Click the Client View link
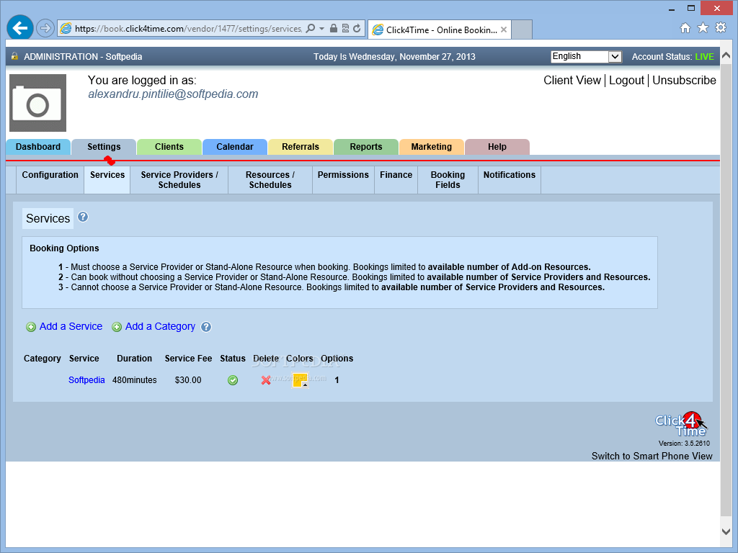This screenshot has width=738, height=553. [572, 81]
